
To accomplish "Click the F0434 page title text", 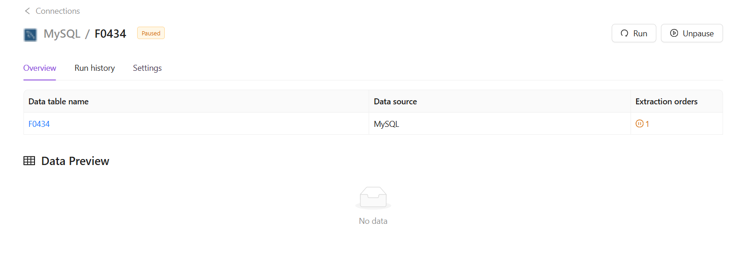I will (110, 34).
